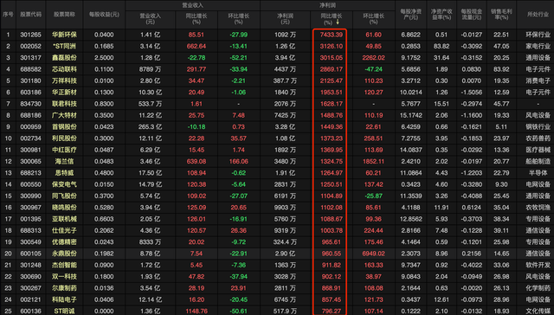Select stock code 600550
The image size is (554, 315).
(x=31, y=184)
